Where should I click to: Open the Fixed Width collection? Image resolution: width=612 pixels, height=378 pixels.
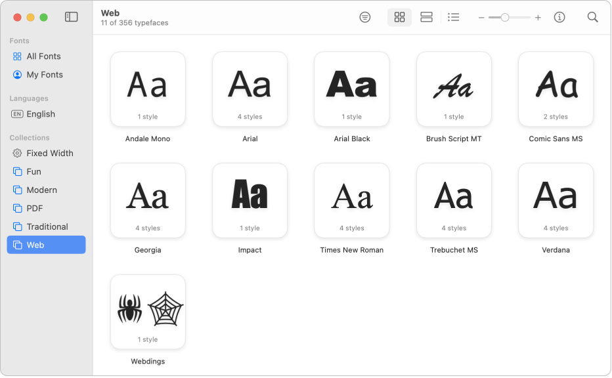tap(46, 153)
